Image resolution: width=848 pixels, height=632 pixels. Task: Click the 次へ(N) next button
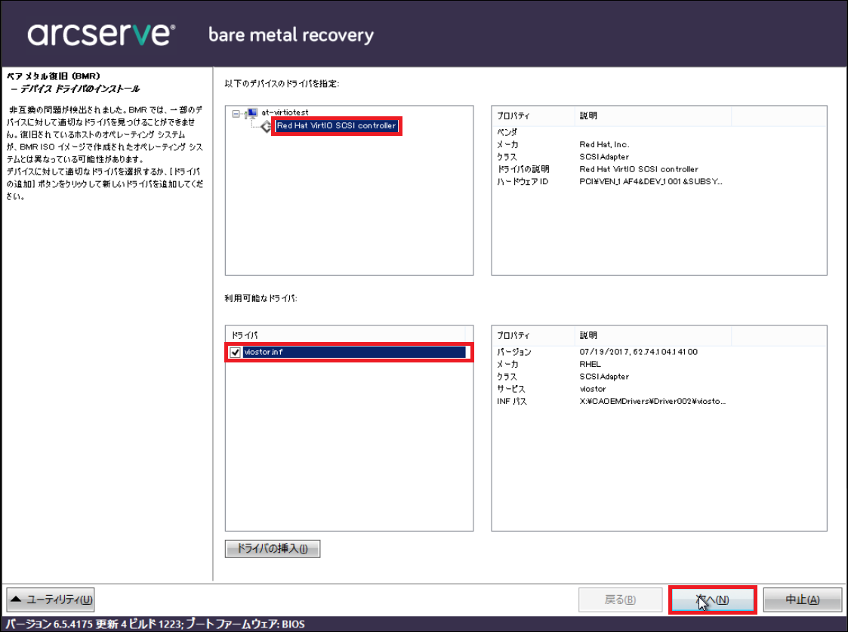[x=712, y=600]
